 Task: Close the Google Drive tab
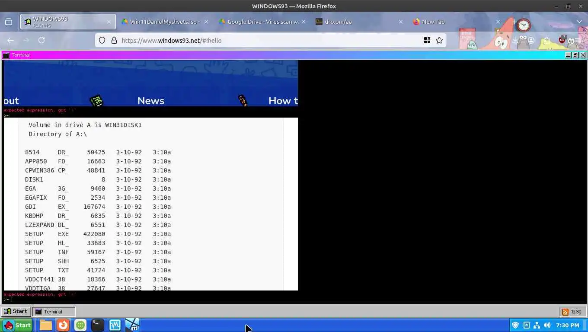[303, 22]
